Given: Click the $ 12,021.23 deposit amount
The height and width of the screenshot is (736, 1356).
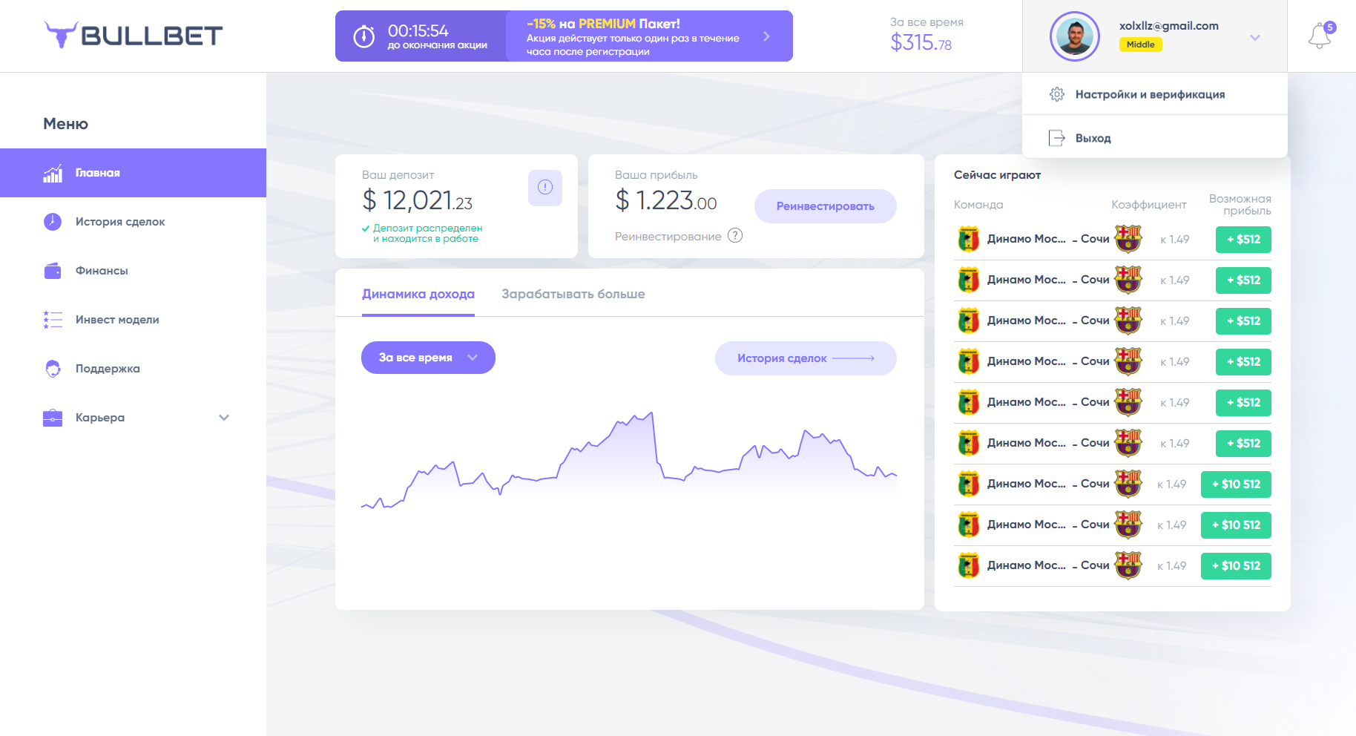Looking at the screenshot, I should tap(417, 200).
